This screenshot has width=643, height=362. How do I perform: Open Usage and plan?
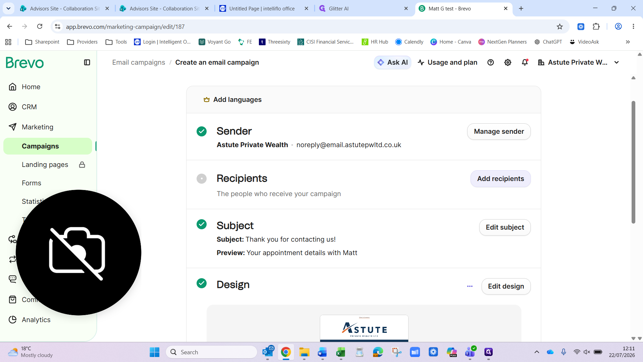[x=447, y=62]
